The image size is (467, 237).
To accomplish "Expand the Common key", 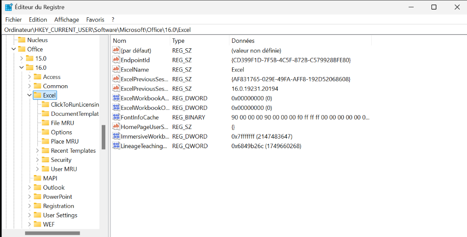I will 30,86.
